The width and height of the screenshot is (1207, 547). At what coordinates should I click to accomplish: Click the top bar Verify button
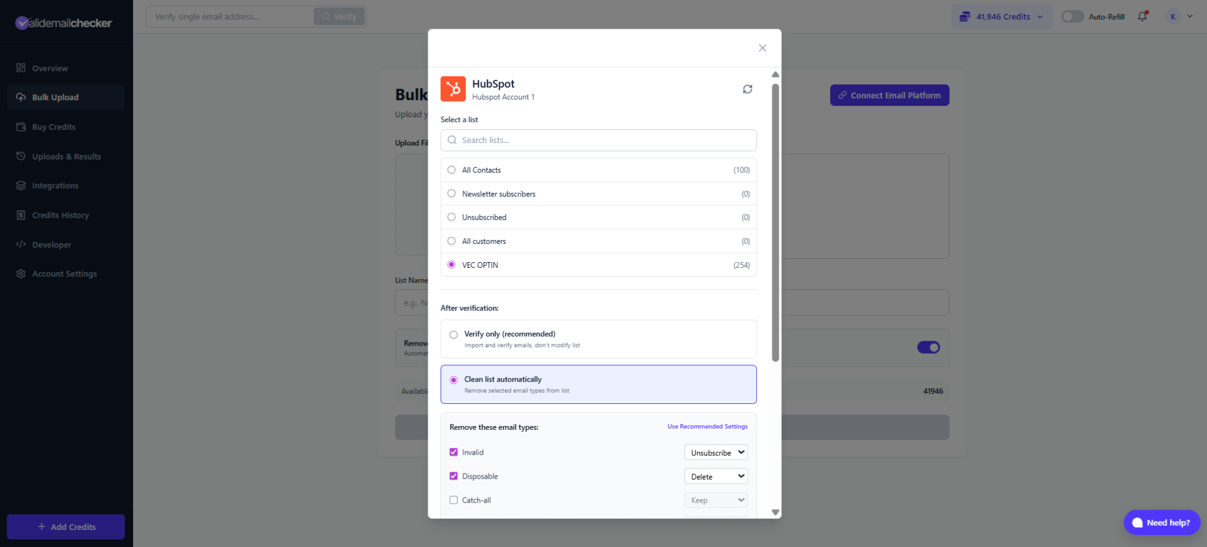pos(339,16)
